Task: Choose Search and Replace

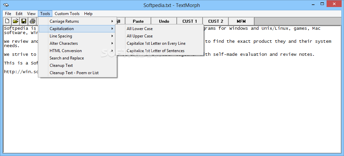Action: pos(77,58)
